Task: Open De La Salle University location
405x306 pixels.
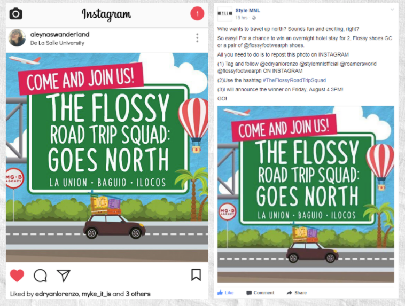Action: (57, 43)
